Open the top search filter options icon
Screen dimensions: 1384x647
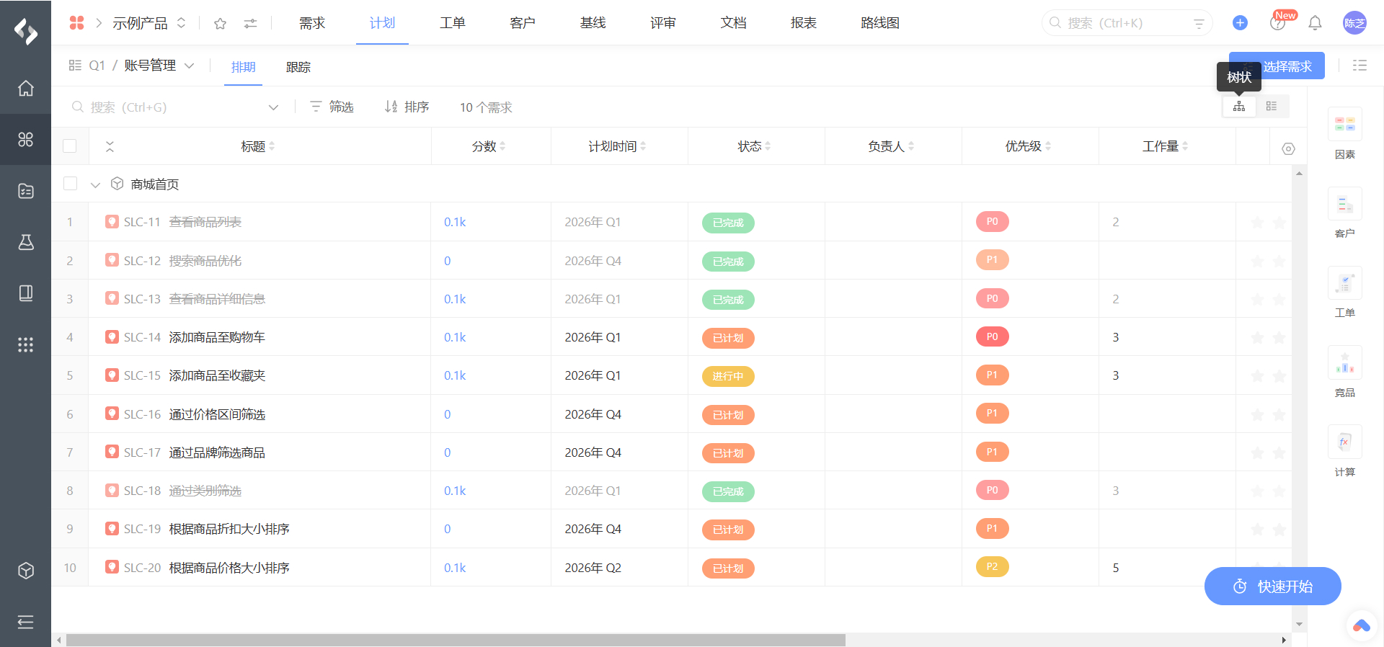1199,24
